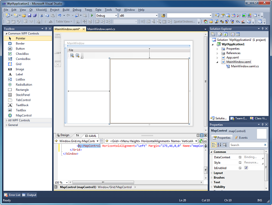This screenshot has width=272, height=205.
Task: Expand the Layout property category
Action: [219, 173]
